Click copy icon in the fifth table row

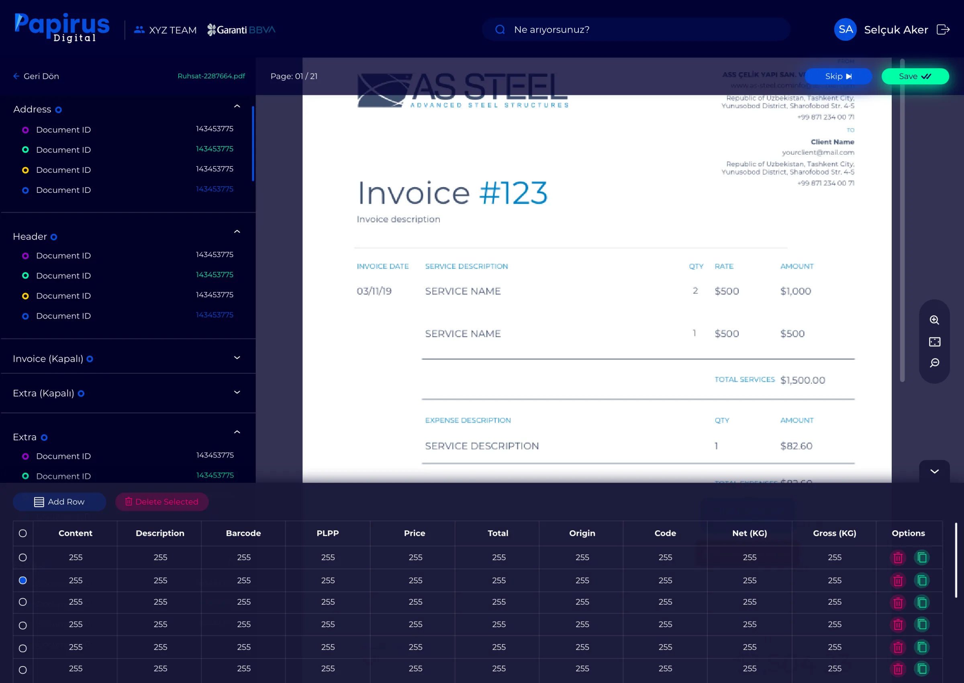(x=921, y=647)
